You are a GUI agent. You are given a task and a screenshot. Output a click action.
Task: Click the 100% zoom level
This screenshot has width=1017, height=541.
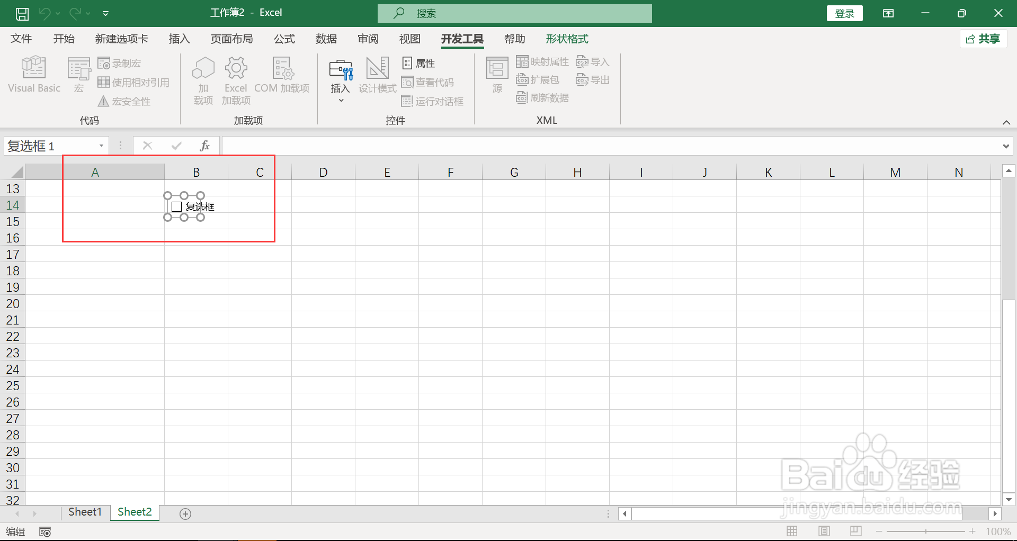998,531
